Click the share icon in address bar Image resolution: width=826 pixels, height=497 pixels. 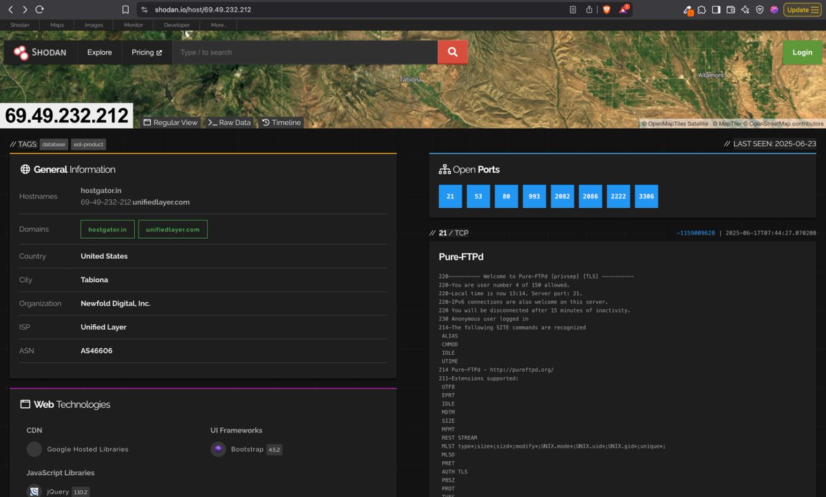pyautogui.click(x=589, y=10)
